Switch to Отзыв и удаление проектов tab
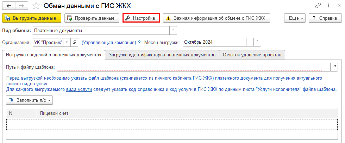Screen dimensions: 345x143 [252, 55]
